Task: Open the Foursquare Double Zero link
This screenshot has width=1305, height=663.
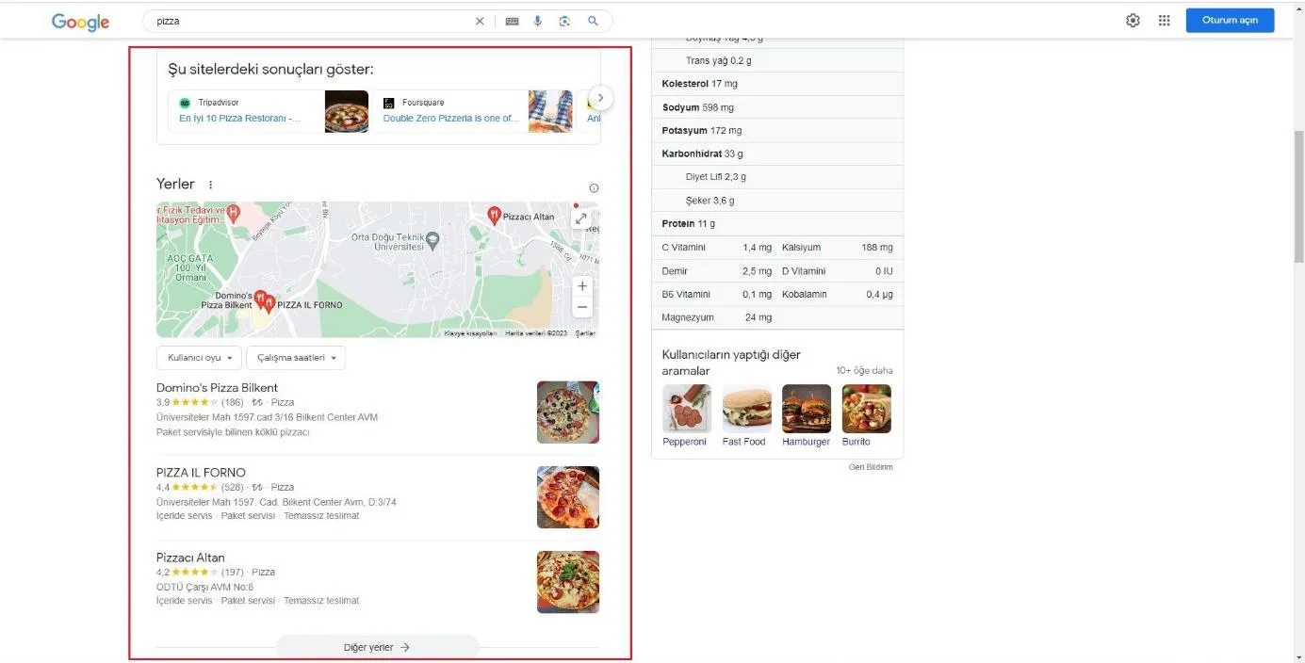Action: (x=450, y=119)
